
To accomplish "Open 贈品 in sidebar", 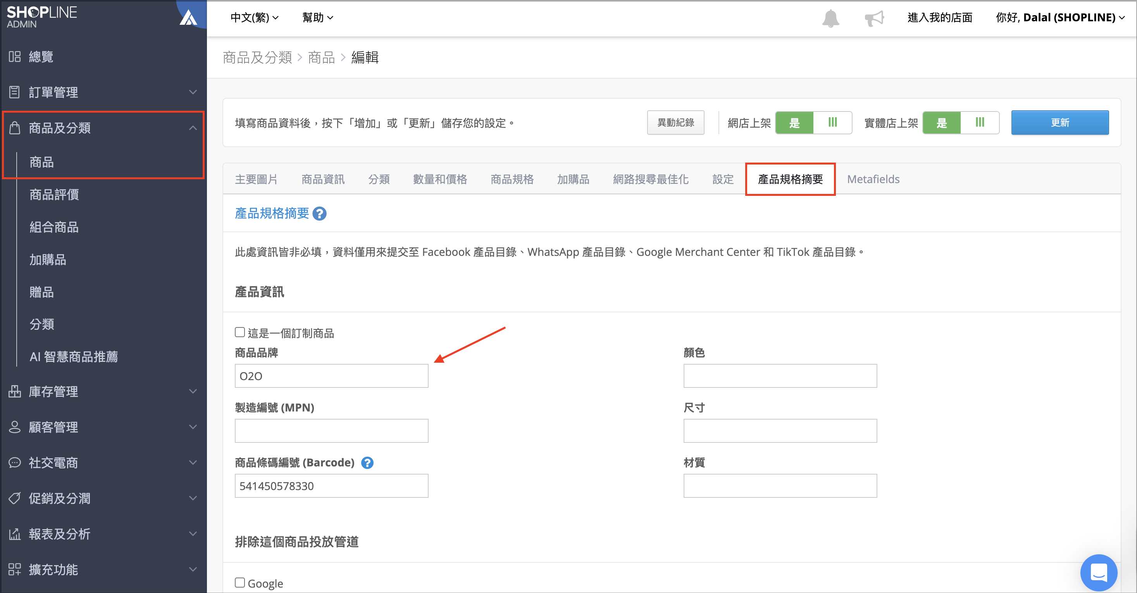I will (x=41, y=292).
